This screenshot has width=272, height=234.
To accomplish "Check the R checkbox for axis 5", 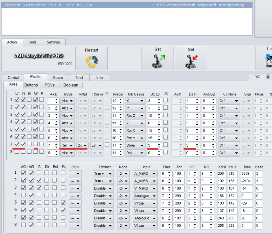I will (42, 129).
